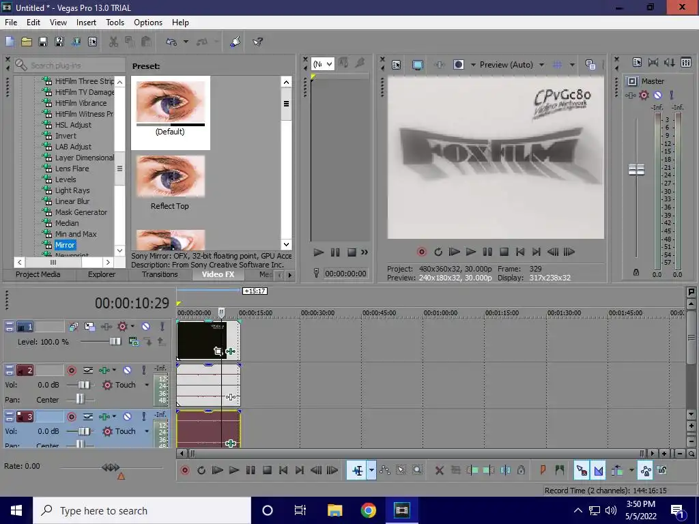Open Video Preview external monitor icon
The image size is (699, 524).
[x=418, y=65]
